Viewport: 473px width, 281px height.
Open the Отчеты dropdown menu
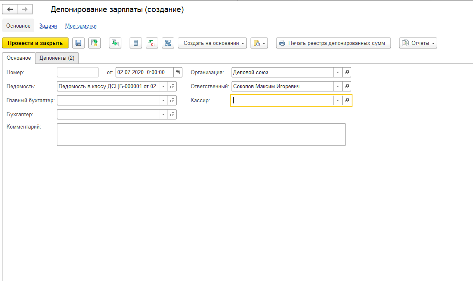418,43
